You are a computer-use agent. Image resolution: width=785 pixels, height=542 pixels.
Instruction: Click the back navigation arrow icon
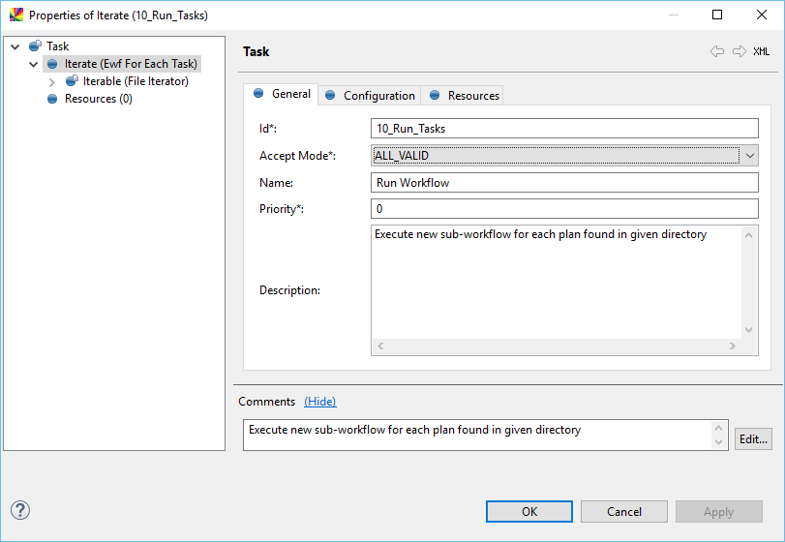[x=716, y=51]
